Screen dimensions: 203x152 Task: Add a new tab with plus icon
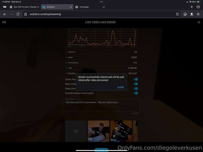[192, 7]
